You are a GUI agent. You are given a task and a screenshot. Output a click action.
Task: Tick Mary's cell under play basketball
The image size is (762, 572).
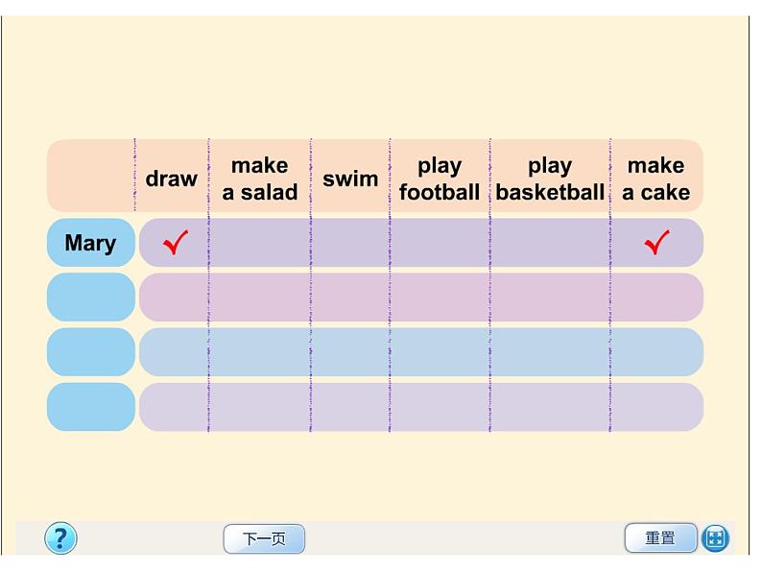click(x=549, y=243)
